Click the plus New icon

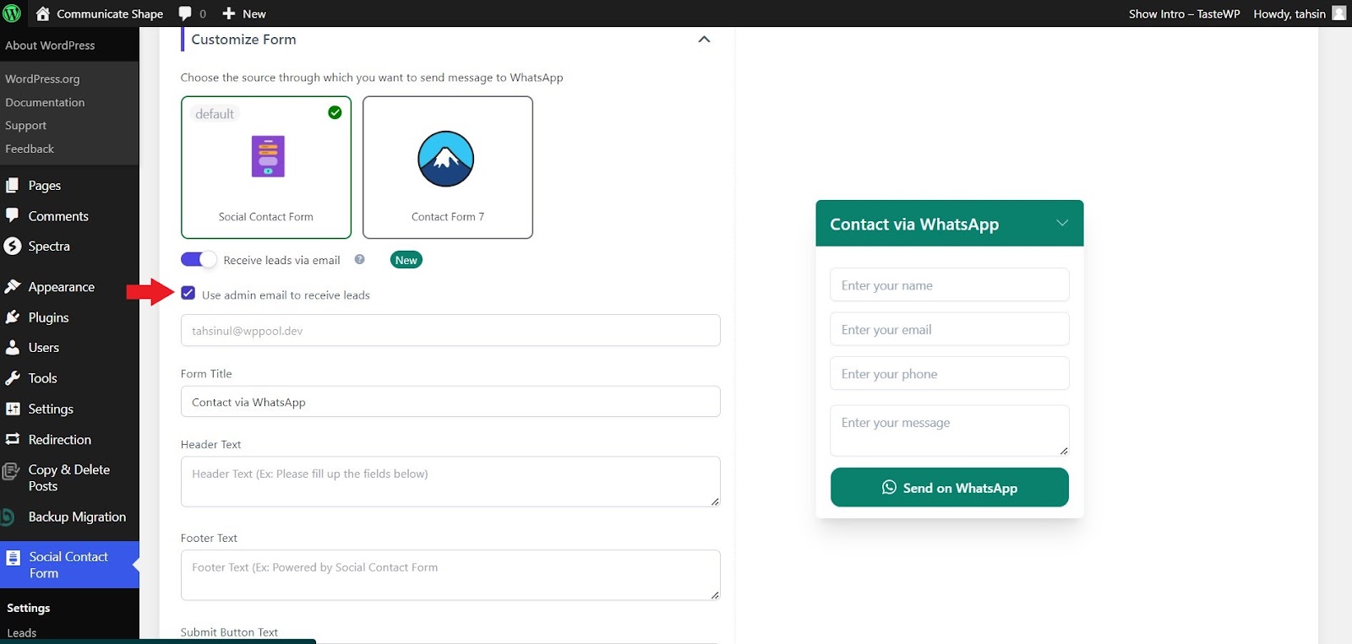(x=228, y=14)
